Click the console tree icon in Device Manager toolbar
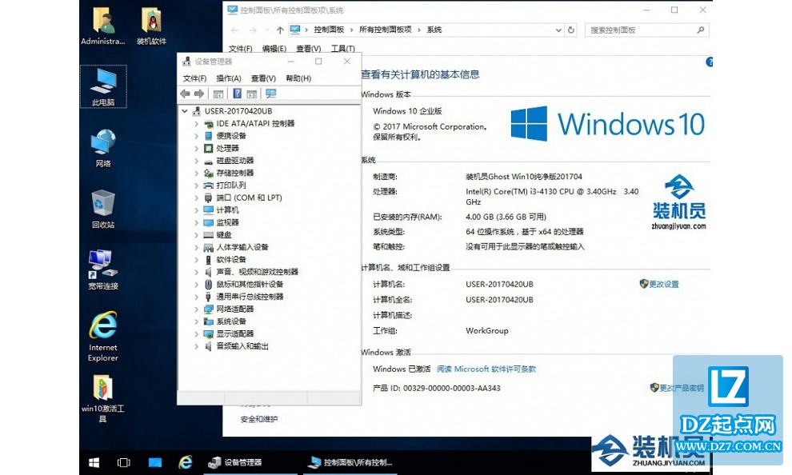The width and height of the screenshot is (792, 475). [218, 94]
